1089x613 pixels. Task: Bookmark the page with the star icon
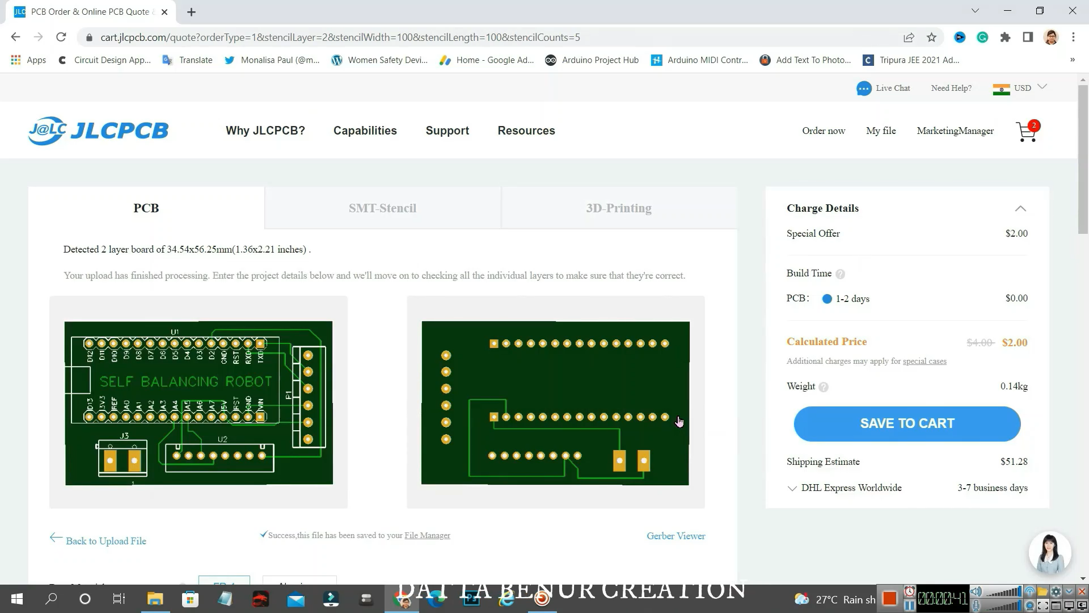[x=931, y=37]
